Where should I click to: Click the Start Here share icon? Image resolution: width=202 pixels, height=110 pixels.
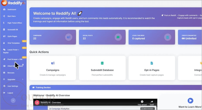[4, 16]
